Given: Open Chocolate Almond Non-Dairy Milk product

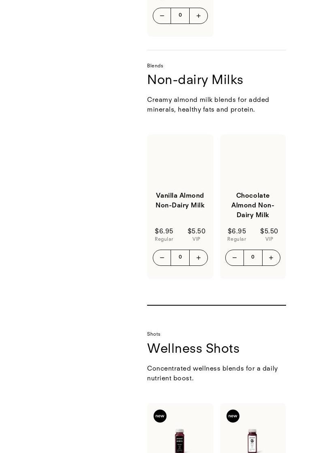Looking at the screenshot, I should point(253,205).
